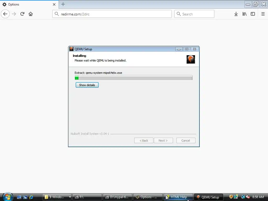
Task: Open the Library bookshelf icon
Action: (x=244, y=14)
